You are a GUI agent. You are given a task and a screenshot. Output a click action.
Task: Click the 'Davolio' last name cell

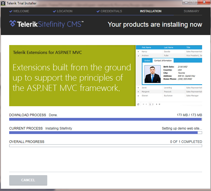167,51
